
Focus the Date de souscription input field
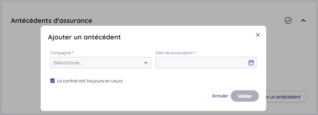pyautogui.click(x=201, y=63)
